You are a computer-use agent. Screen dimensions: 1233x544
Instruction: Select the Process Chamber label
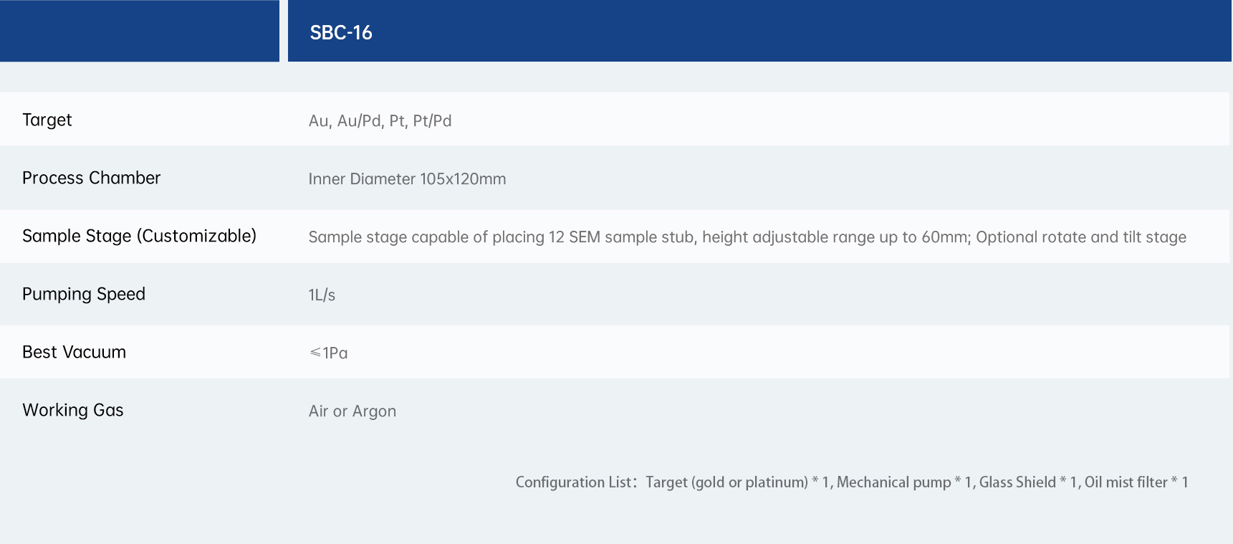tap(91, 178)
